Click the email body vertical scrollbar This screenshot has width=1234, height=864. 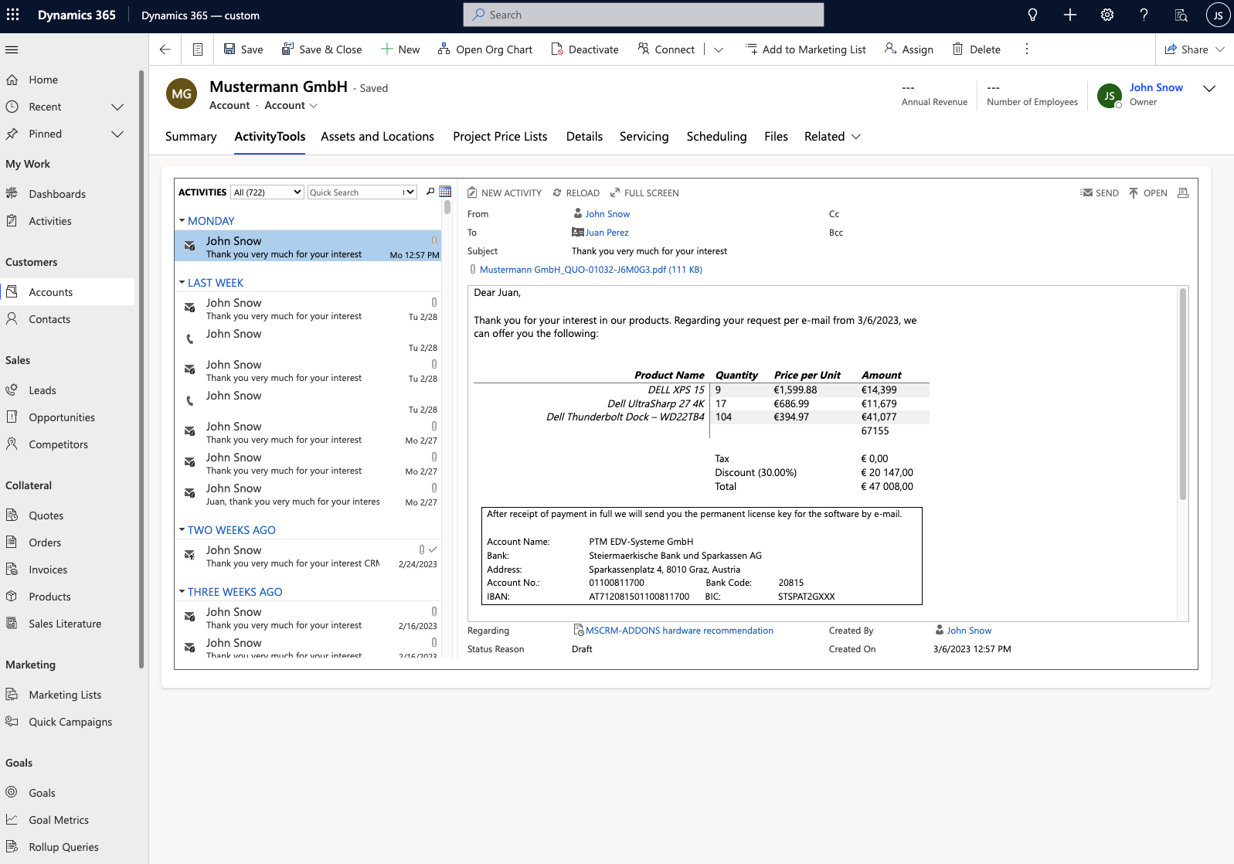[1182, 393]
